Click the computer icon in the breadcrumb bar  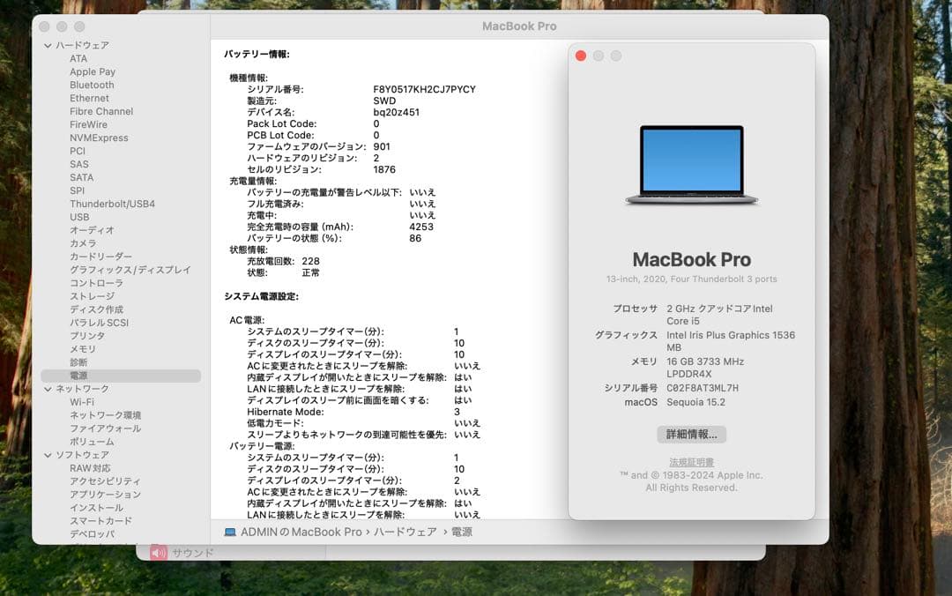pos(232,533)
